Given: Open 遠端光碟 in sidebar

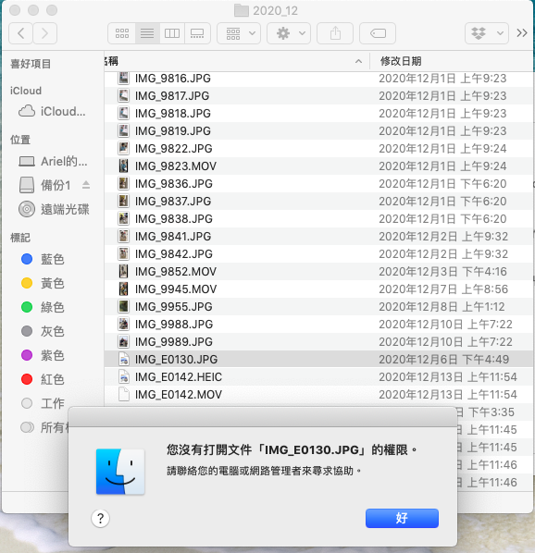Looking at the screenshot, I should click(54, 209).
